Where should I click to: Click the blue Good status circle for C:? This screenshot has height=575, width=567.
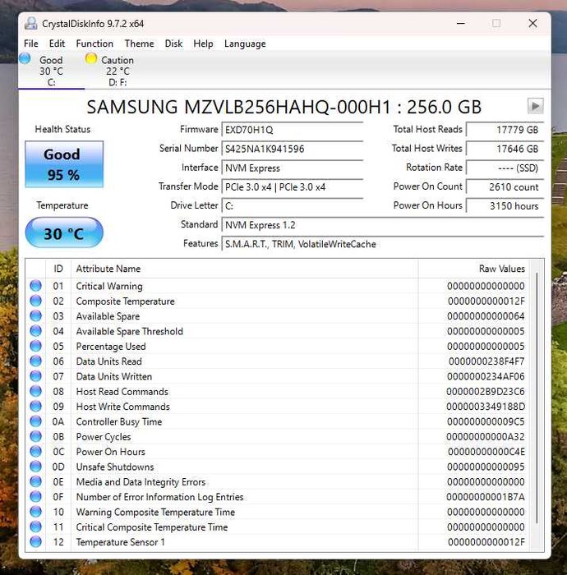25,58
